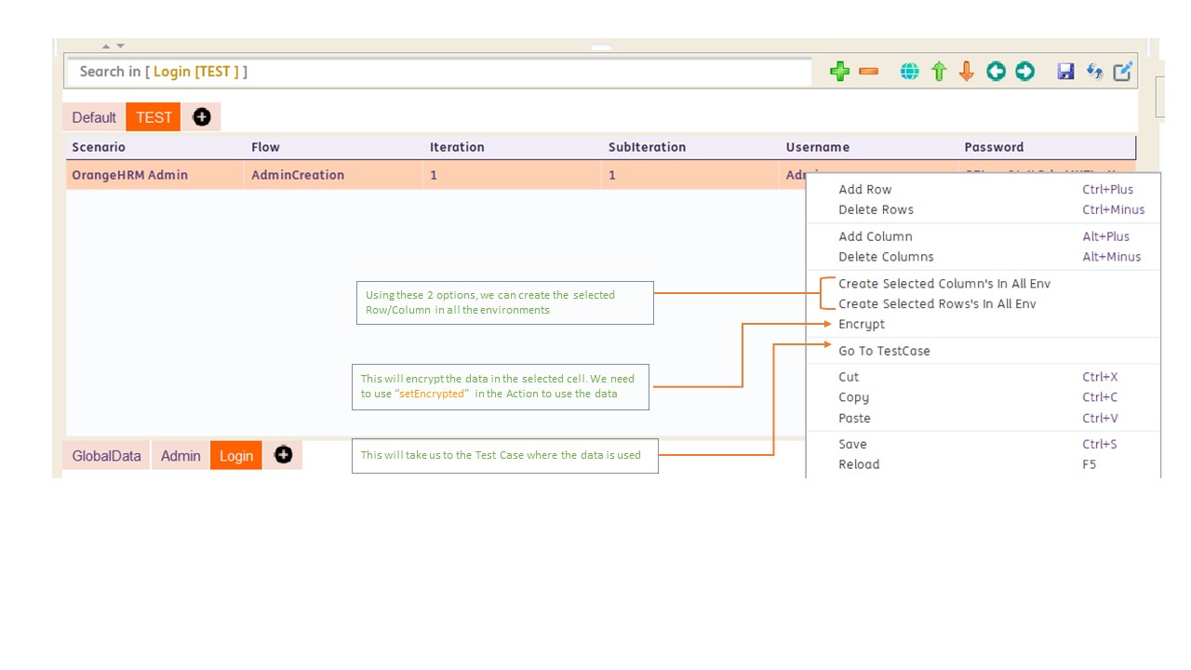Click the orange minus delete row icon
Image resolution: width=1191 pixels, height=670 pixels.
(x=869, y=72)
